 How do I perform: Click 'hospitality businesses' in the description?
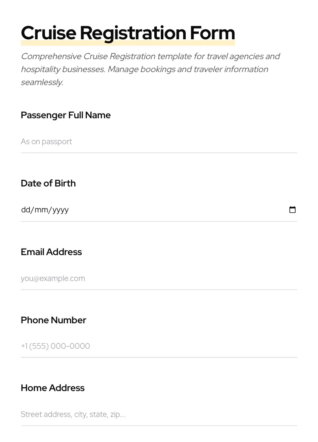(62, 69)
